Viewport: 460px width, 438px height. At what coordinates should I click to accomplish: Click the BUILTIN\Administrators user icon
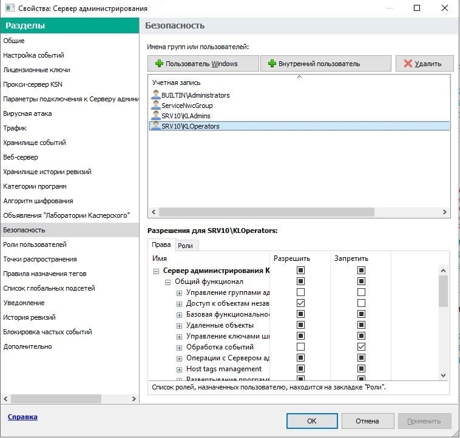point(156,95)
